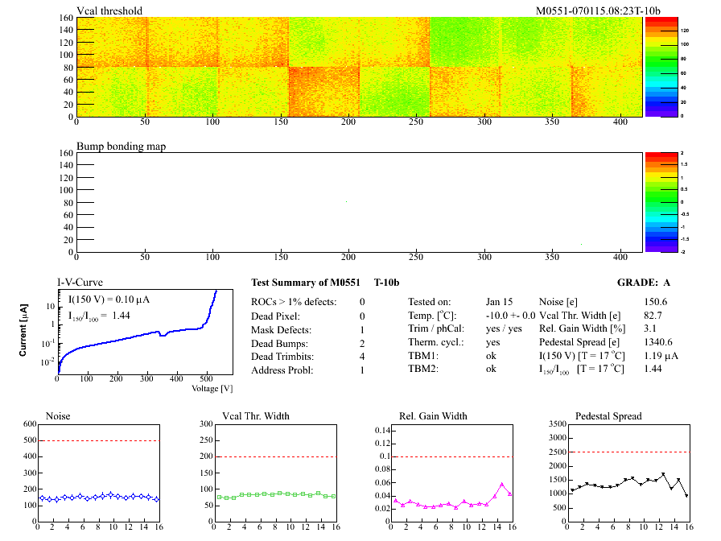The height and width of the screenshot is (541, 721).
Task: Click the module ID M0551-070115.08:23T-10b label
Action: [598, 11]
